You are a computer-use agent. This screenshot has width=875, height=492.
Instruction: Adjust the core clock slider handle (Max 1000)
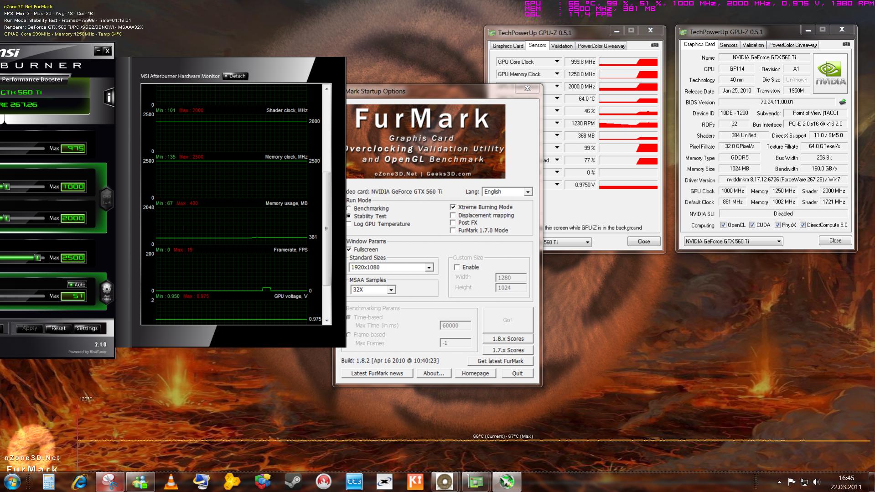click(x=6, y=186)
